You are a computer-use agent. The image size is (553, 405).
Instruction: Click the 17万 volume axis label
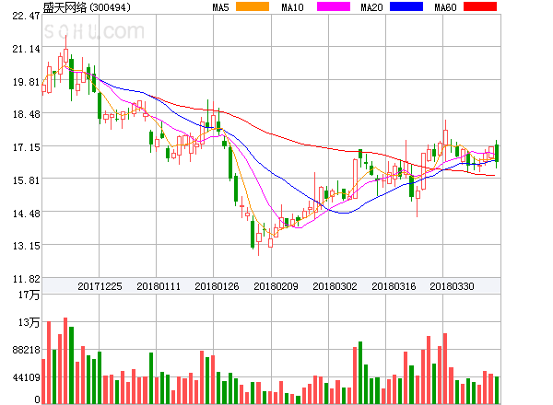coord(29,295)
